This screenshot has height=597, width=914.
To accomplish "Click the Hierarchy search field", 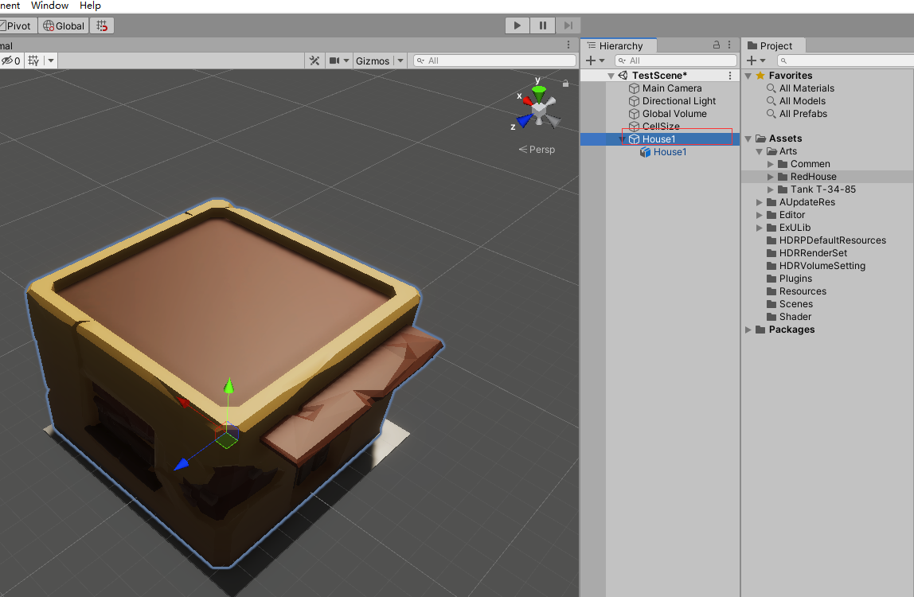I will pos(677,60).
